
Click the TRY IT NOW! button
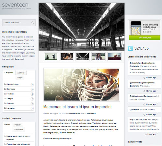[145, 38]
